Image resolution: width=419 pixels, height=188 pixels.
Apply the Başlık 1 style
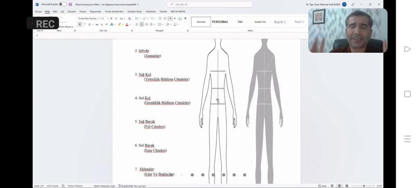pyautogui.click(x=280, y=22)
